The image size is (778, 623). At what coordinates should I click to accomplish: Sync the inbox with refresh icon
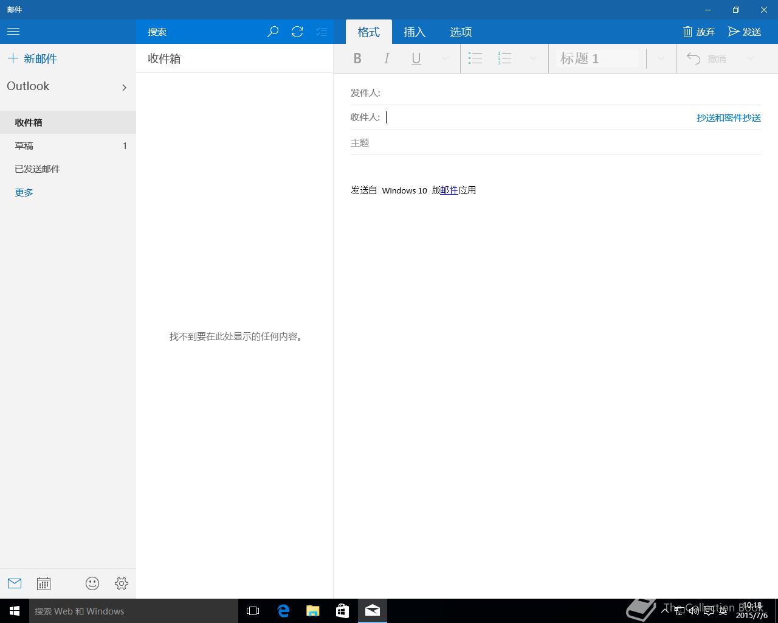(x=297, y=32)
